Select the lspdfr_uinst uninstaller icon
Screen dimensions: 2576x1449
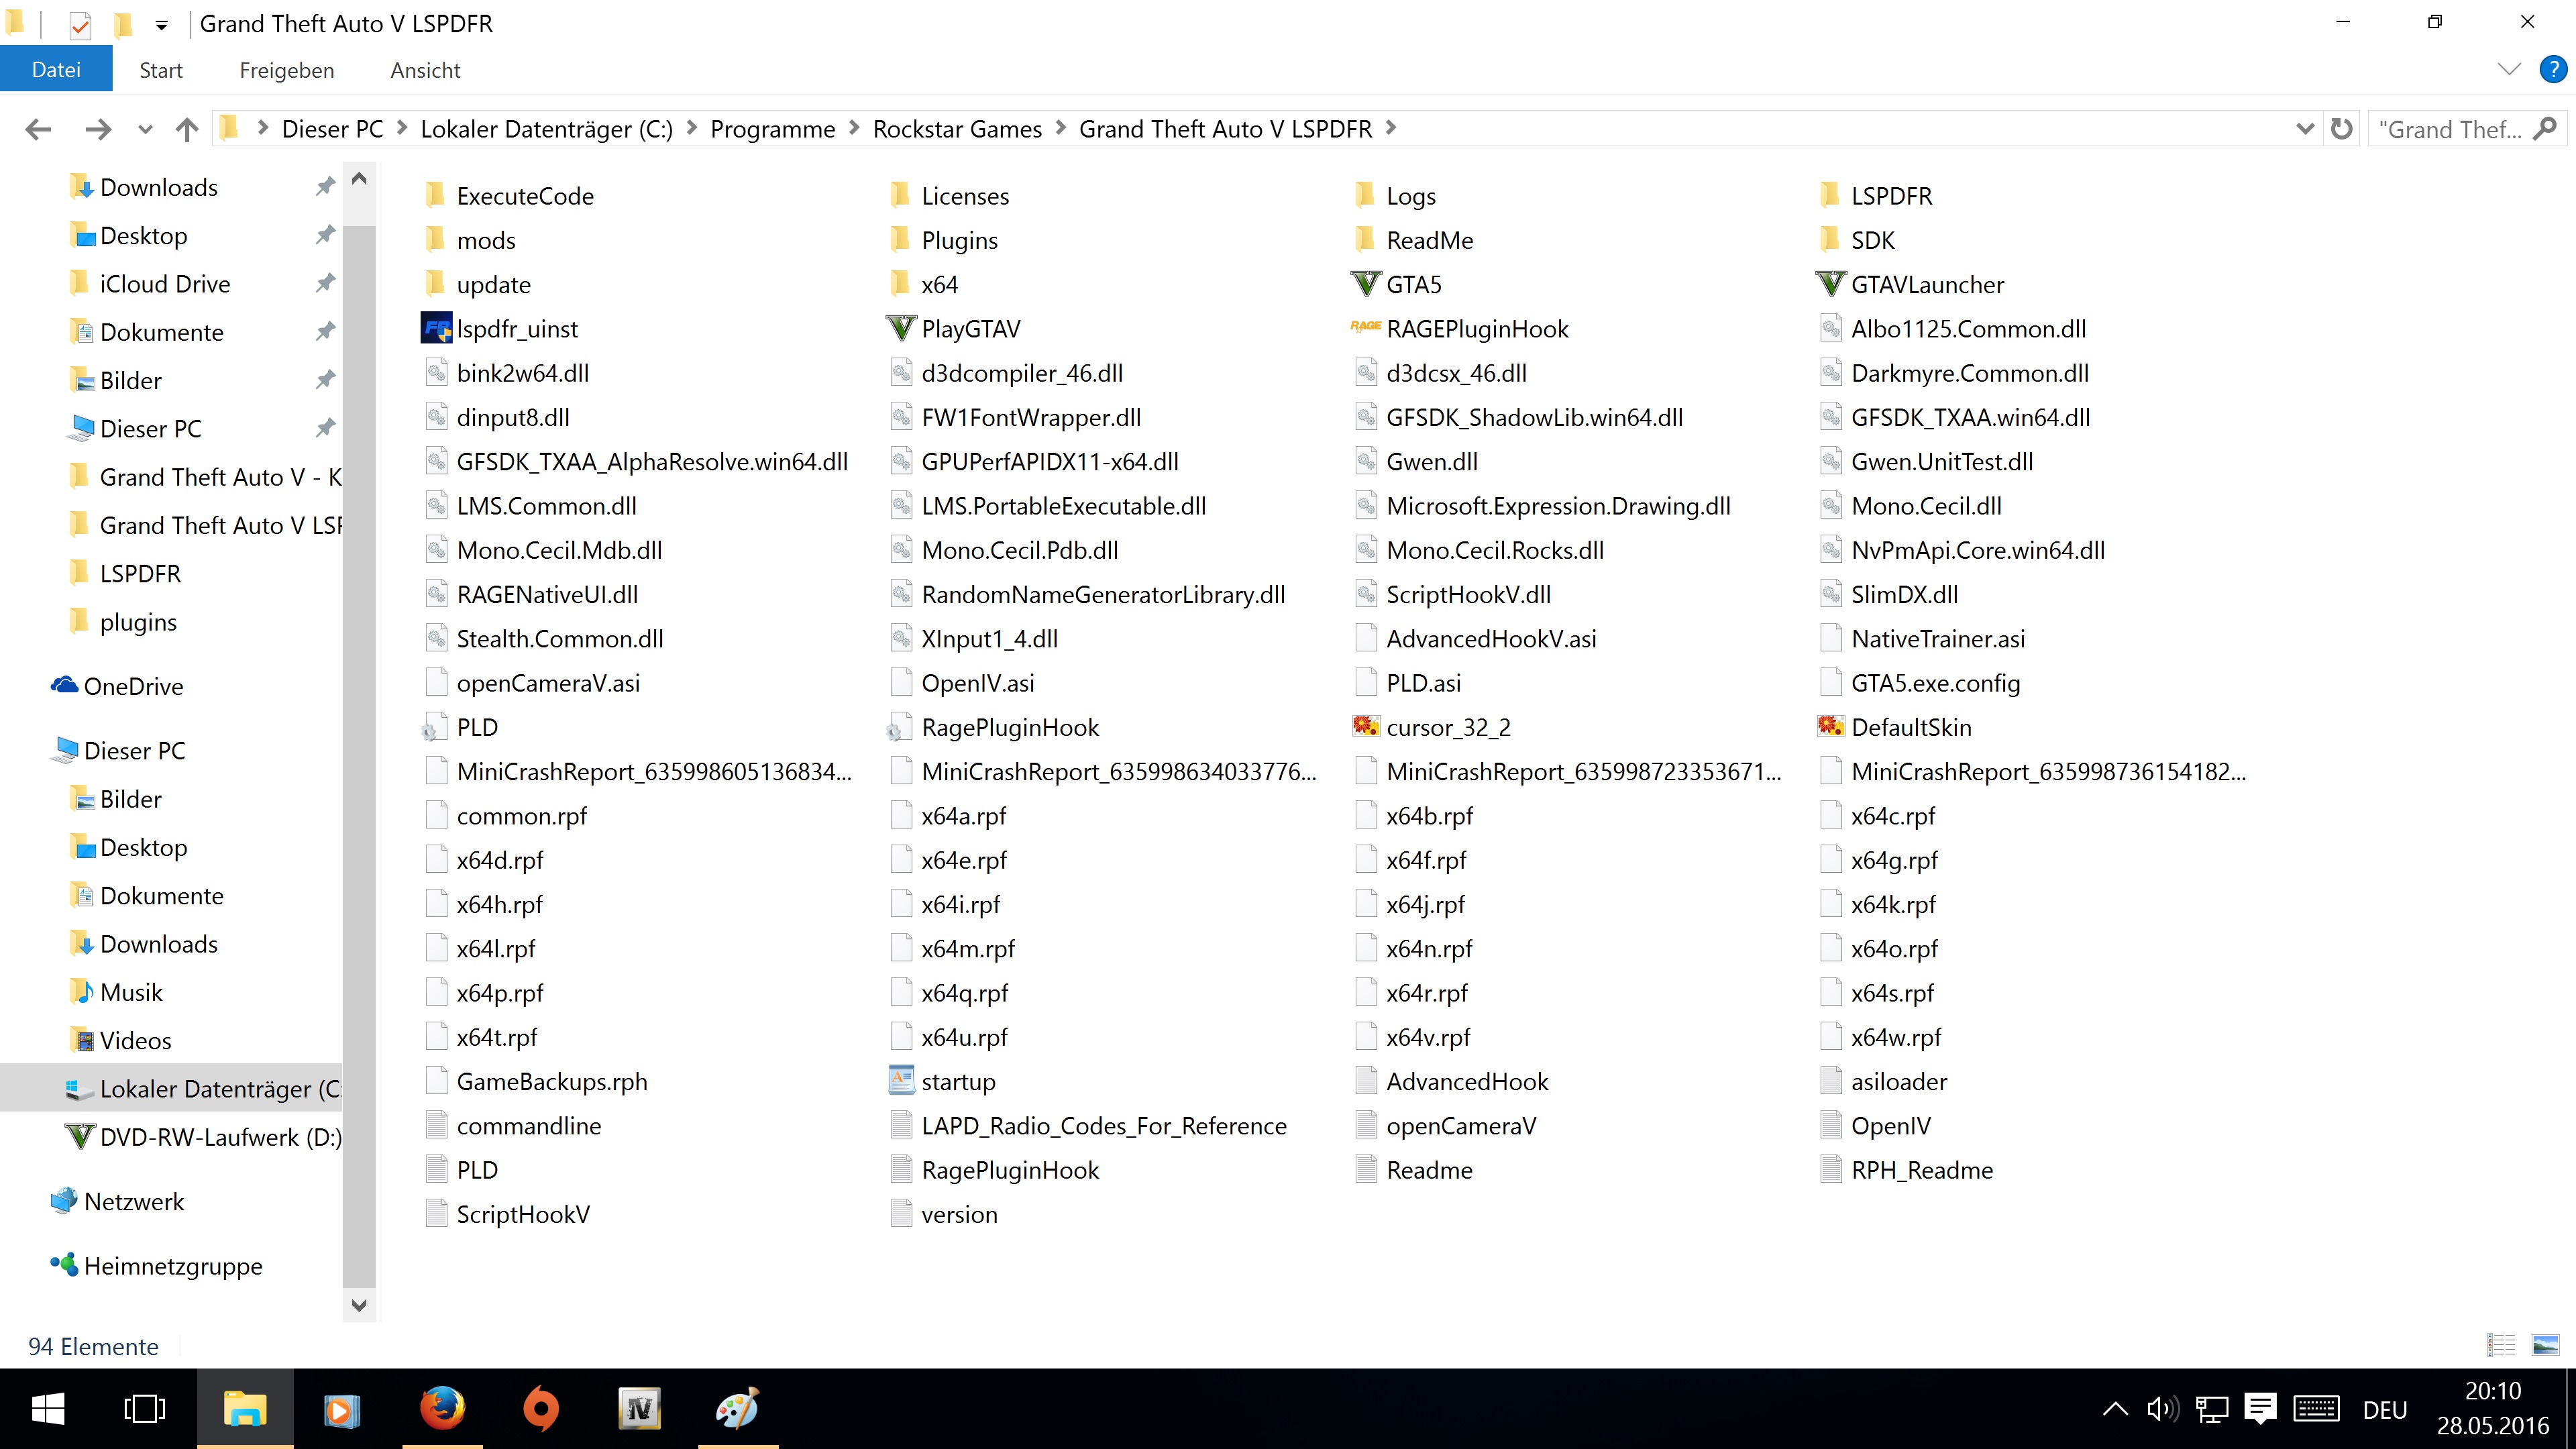[x=437, y=328]
